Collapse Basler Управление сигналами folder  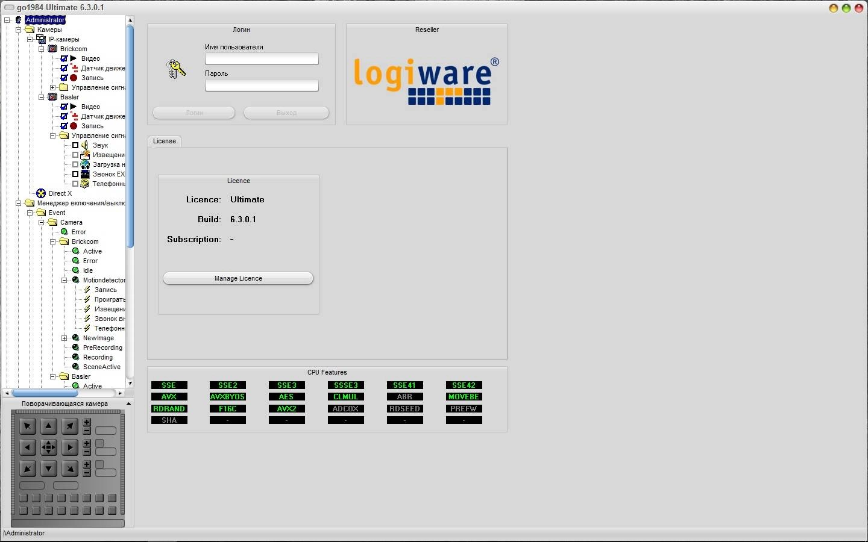pos(52,135)
